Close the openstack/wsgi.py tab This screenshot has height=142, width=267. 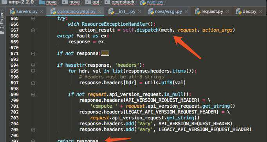click(x=100, y=12)
